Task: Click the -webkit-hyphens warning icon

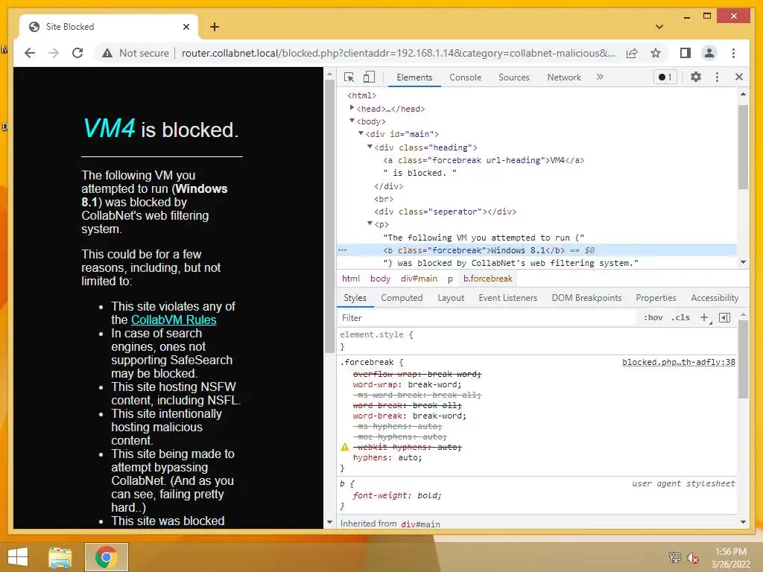Action: coord(345,447)
